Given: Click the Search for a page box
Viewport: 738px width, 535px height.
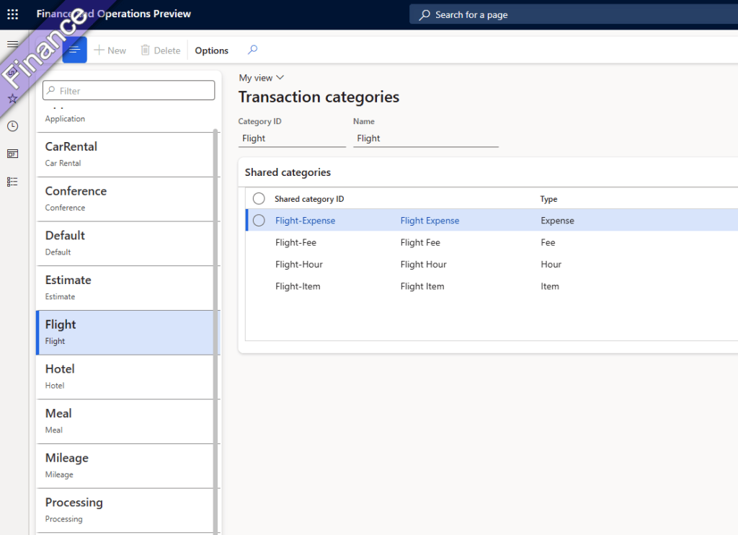Looking at the screenshot, I should coord(573,14).
